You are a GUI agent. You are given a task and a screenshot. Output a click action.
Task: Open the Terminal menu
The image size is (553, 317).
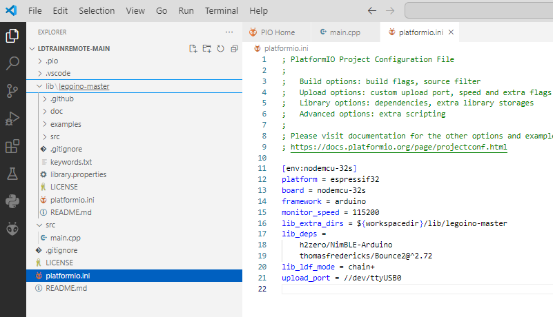[221, 11]
